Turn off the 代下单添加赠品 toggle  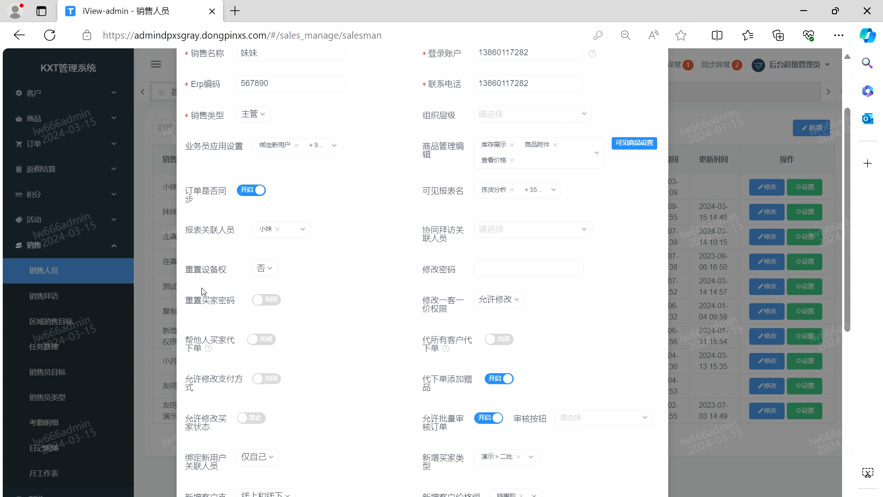coord(499,378)
